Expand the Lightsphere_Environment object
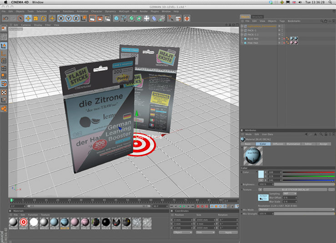The width and height of the screenshot is (336, 243). pyautogui.click(x=242, y=26)
